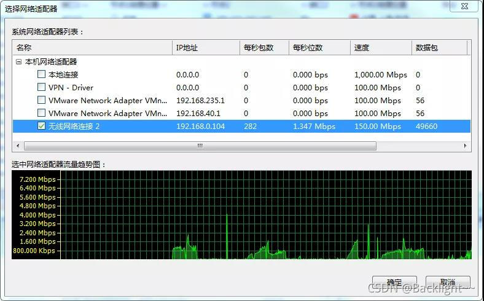Viewport: 484px width, 301px height.
Task: Click the 282 packets per second value
Action: click(x=250, y=127)
